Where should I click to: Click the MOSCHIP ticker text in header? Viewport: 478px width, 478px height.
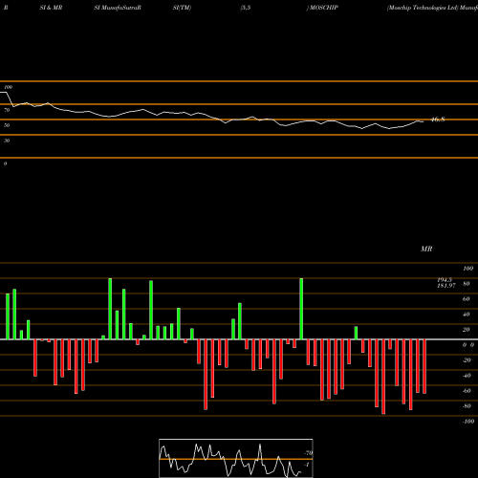[323, 8]
